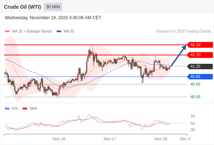214x145 pixels.
Task: Click the 42.10 resistance price tag
Action: coord(199,45)
